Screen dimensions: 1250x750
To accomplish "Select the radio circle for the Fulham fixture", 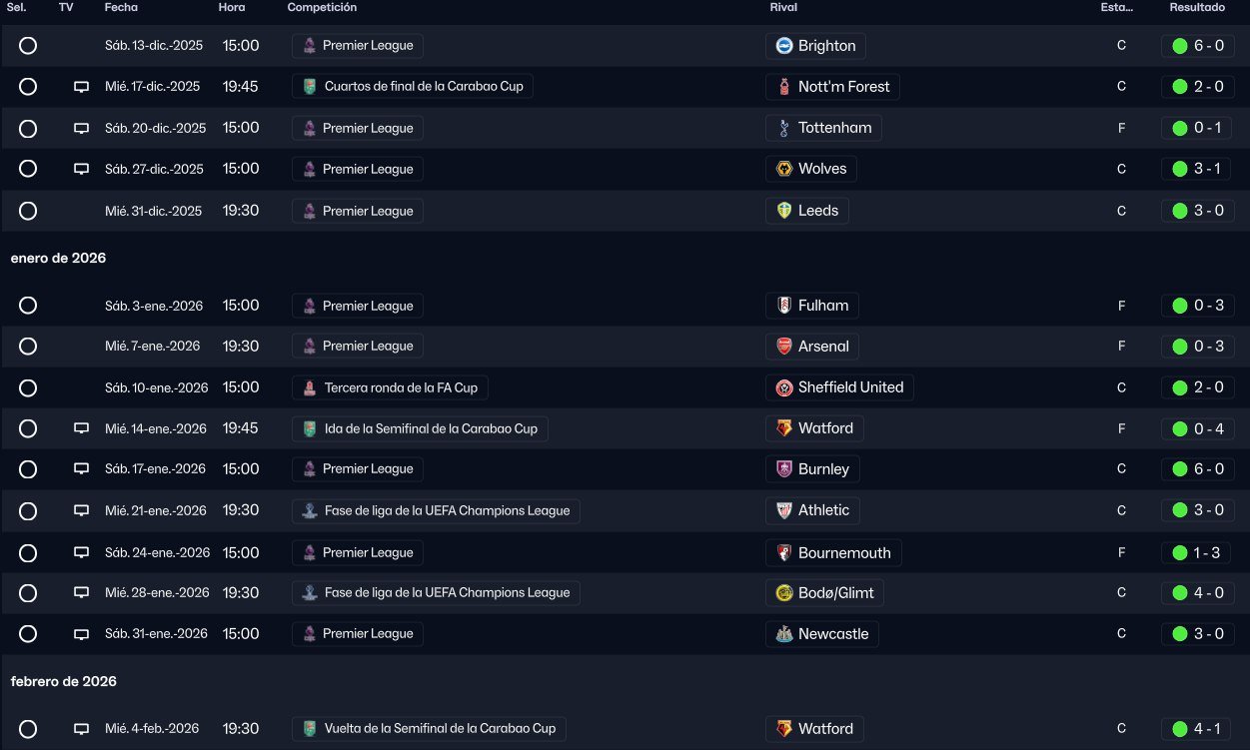I will (28, 306).
